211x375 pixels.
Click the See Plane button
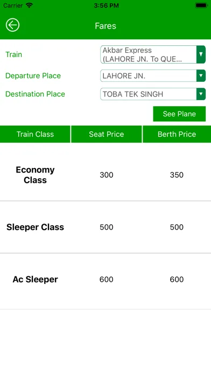(x=179, y=114)
